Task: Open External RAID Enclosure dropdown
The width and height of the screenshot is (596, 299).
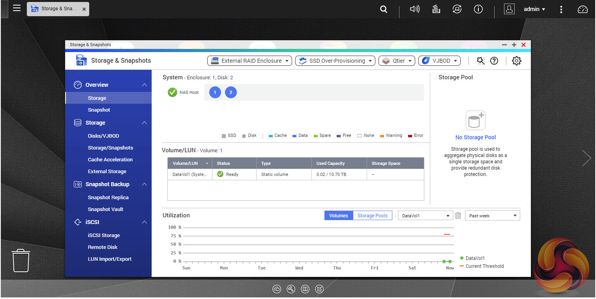Action: click(x=249, y=61)
